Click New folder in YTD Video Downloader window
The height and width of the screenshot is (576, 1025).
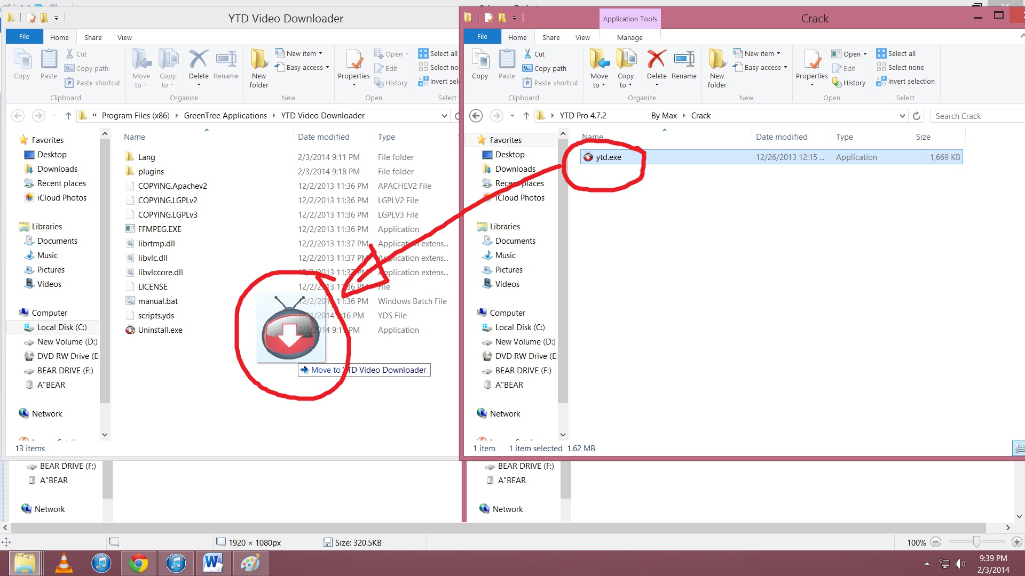(259, 68)
